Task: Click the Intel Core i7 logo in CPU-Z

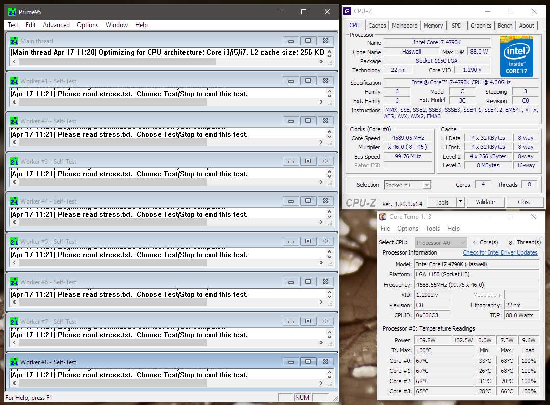Action: click(x=516, y=56)
